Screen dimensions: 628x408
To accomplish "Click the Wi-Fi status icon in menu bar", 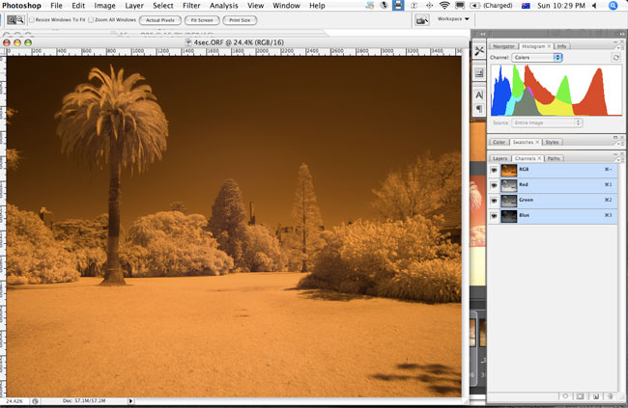I will [x=443, y=6].
